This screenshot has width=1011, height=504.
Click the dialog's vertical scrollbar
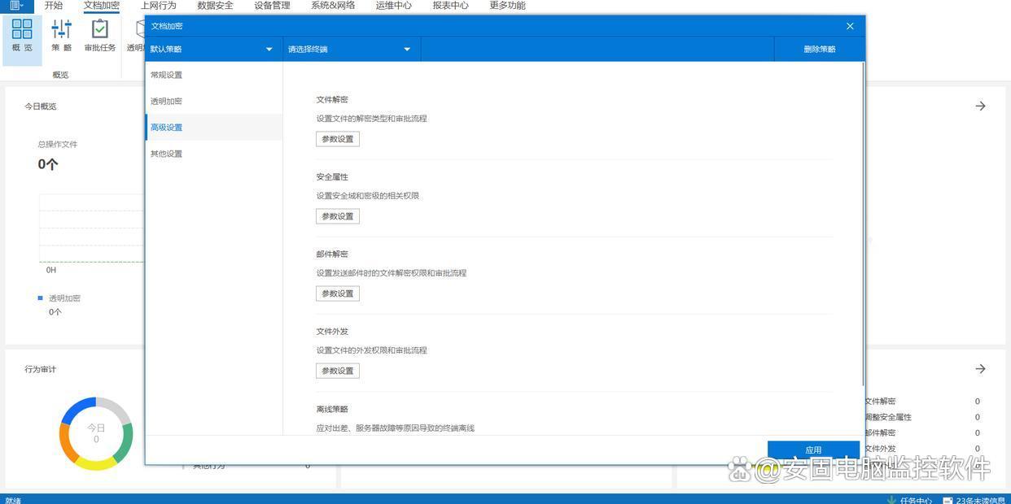tap(862, 228)
